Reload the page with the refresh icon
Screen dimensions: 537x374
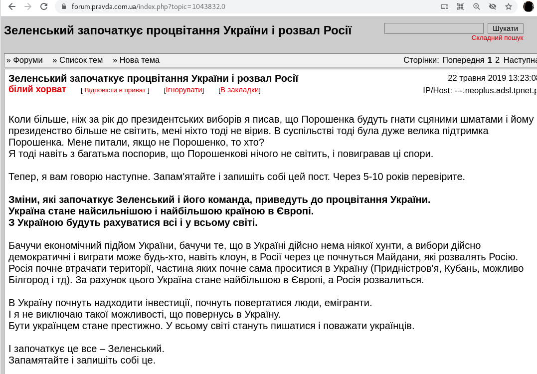point(44,6)
